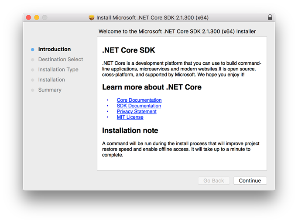Click the 'Learn more about .NET Core' heading
298x223 pixels.
coord(152,87)
